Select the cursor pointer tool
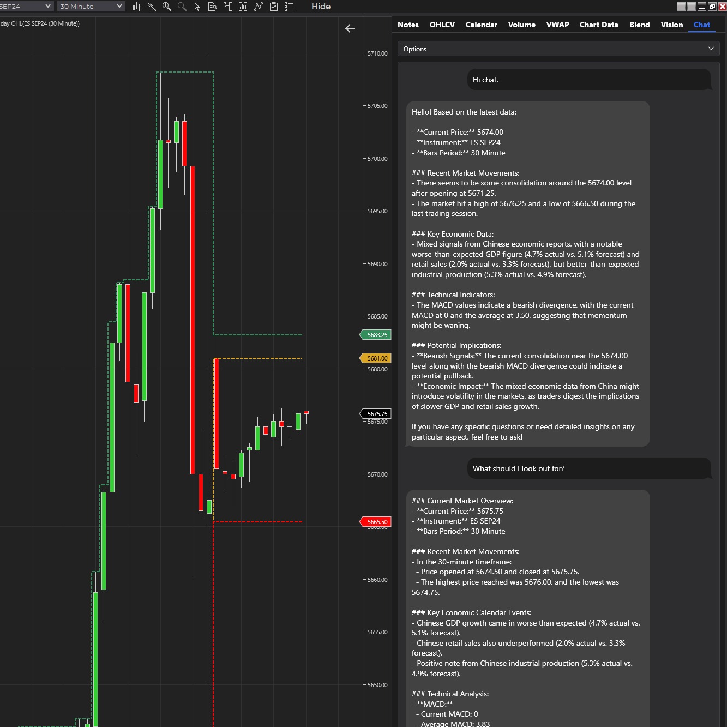This screenshot has height=727, width=727. pyautogui.click(x=197, y=7)
